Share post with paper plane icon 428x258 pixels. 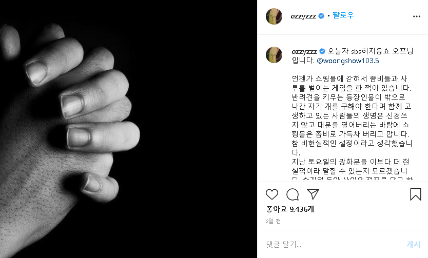pyautogui.click(x=313, y=194)
